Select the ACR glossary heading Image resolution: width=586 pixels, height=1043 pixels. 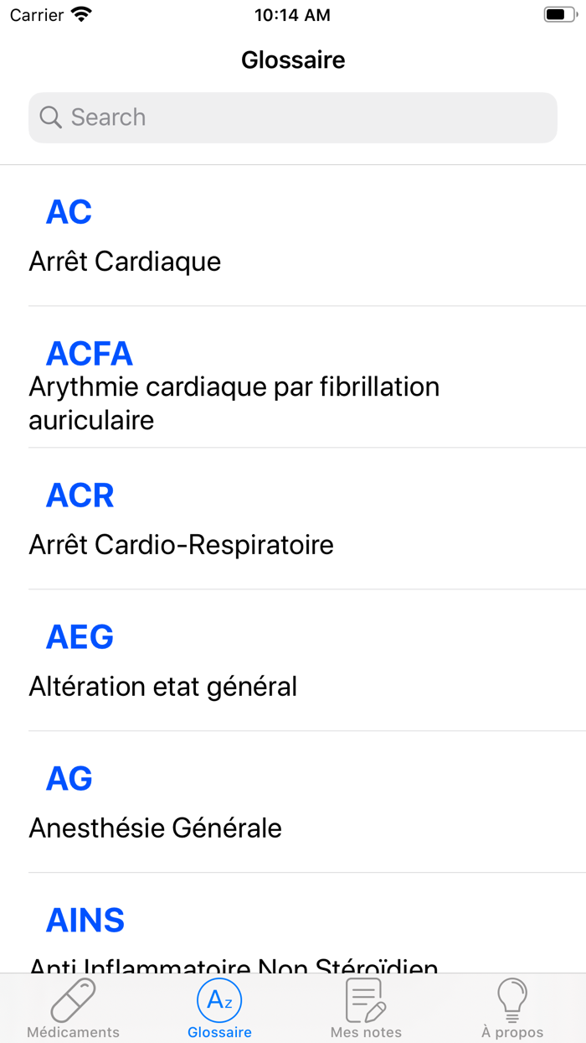[x=80, y=496]
